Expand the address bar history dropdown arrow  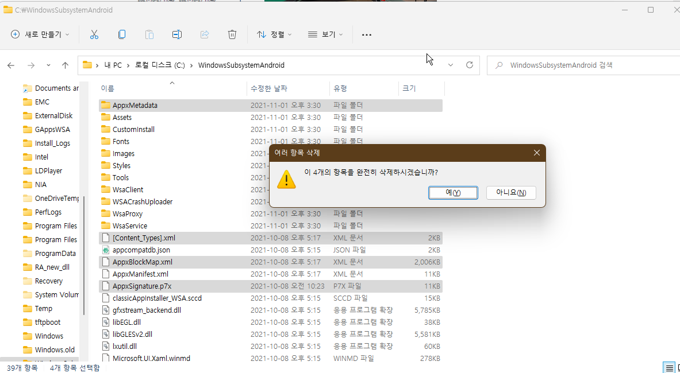pos(451,64)
